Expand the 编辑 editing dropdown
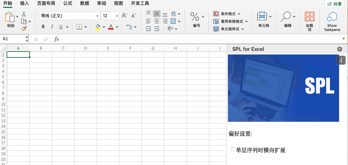Screen dimensions: 348x165 (x=294, y=16)
